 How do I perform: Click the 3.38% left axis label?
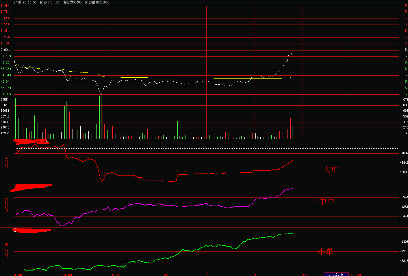[5, 31]
